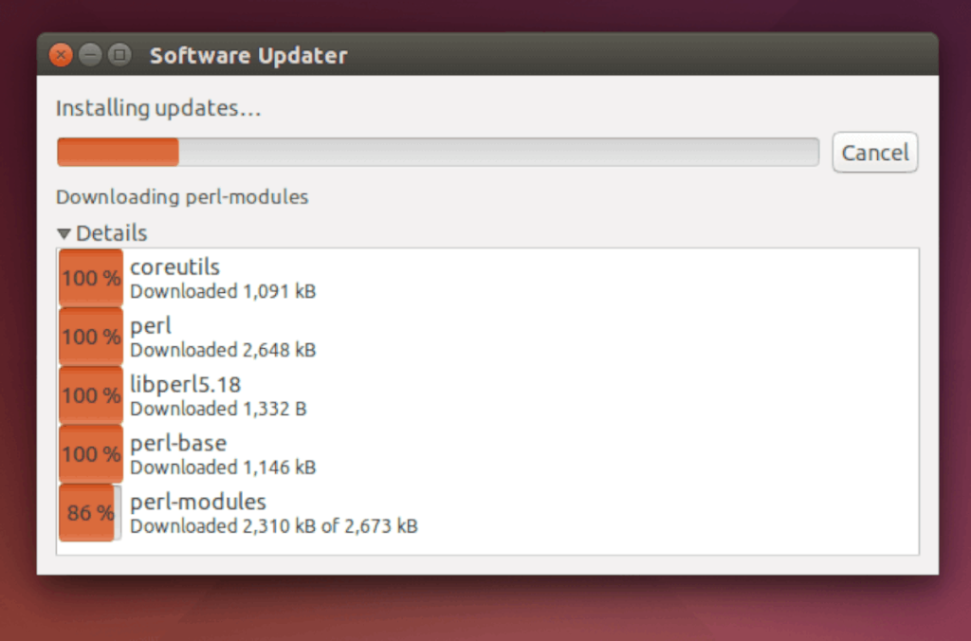Image resolution: width=971 pixels, height=641 pixels.
Task: Click the Downloading perl-modules status text
Action: [x=182, y=197]
